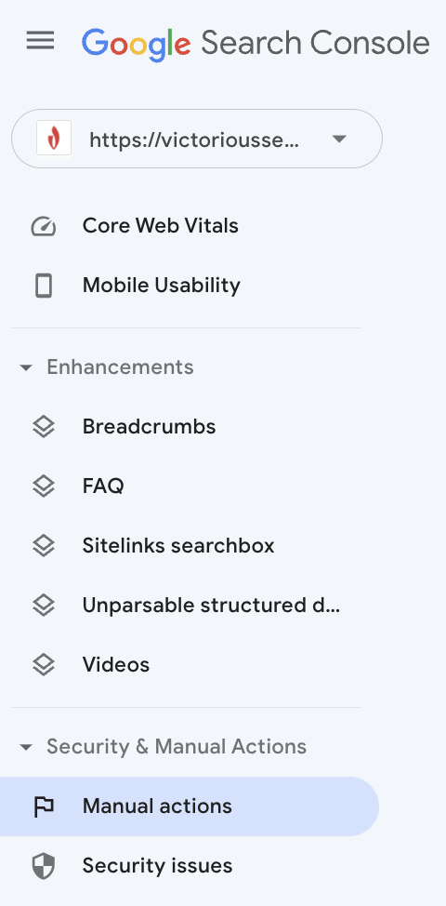
Task: Click the Breadcrumbs layers icon
Action: (44, 427)
